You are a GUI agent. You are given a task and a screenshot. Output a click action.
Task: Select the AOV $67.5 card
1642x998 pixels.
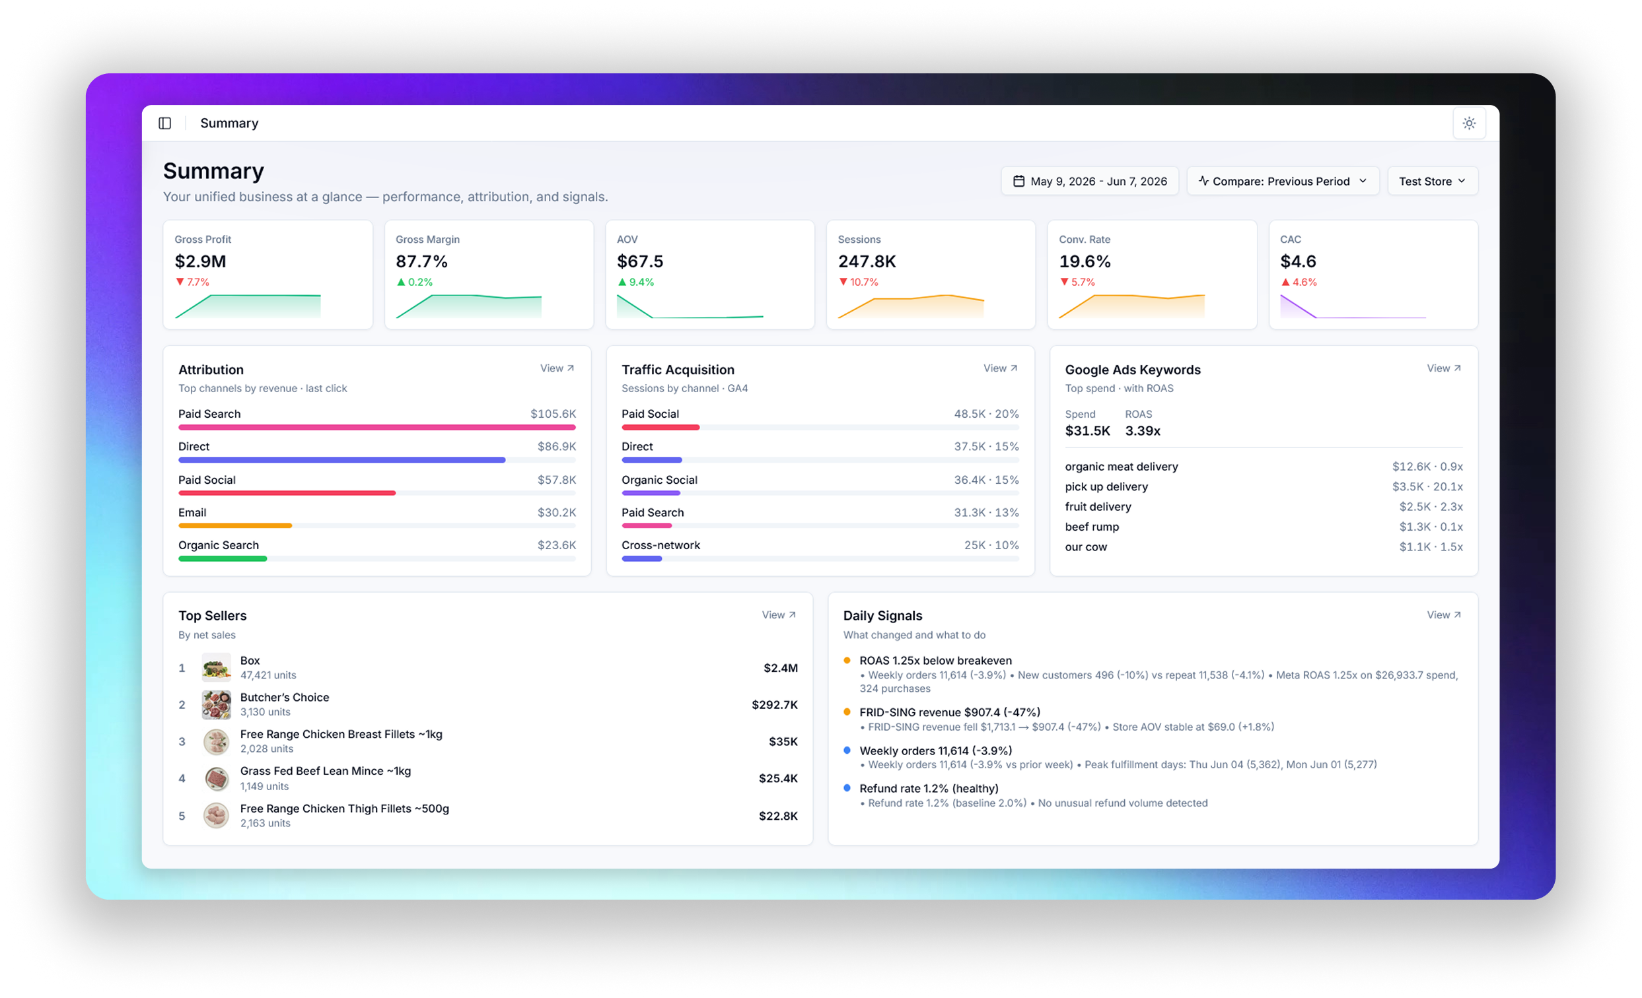coord(710,275)
